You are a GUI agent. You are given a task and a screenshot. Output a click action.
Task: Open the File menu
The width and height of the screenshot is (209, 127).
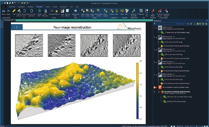pyautogui.click(x=4, y=6)
